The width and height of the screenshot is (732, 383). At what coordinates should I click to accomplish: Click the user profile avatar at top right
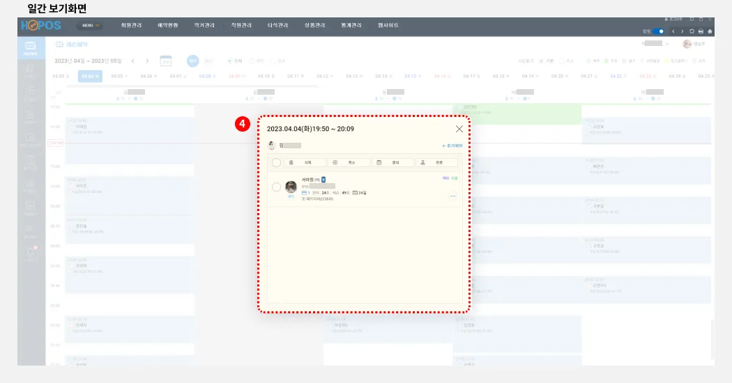(687, 44)
